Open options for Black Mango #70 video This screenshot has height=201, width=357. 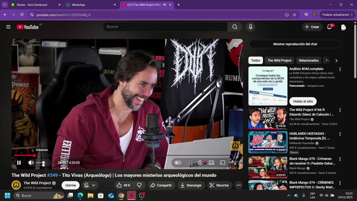340,159
